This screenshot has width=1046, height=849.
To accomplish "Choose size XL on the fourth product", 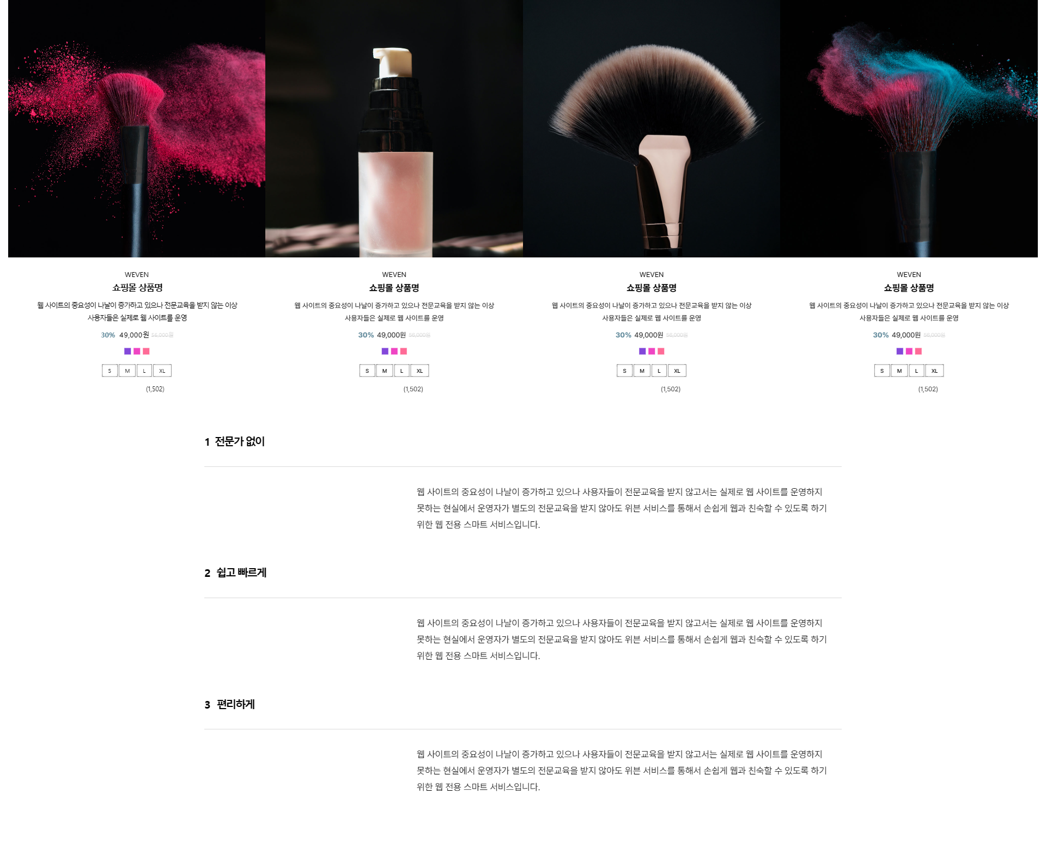I will click(x=934, y=371).
